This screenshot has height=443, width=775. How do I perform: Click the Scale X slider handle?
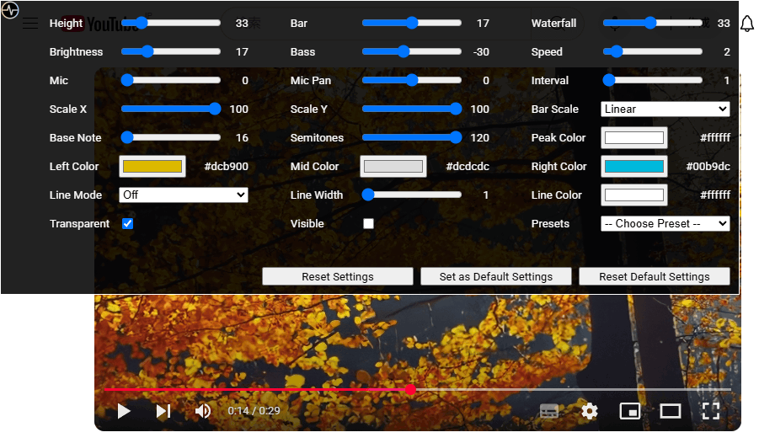(215, 109)
